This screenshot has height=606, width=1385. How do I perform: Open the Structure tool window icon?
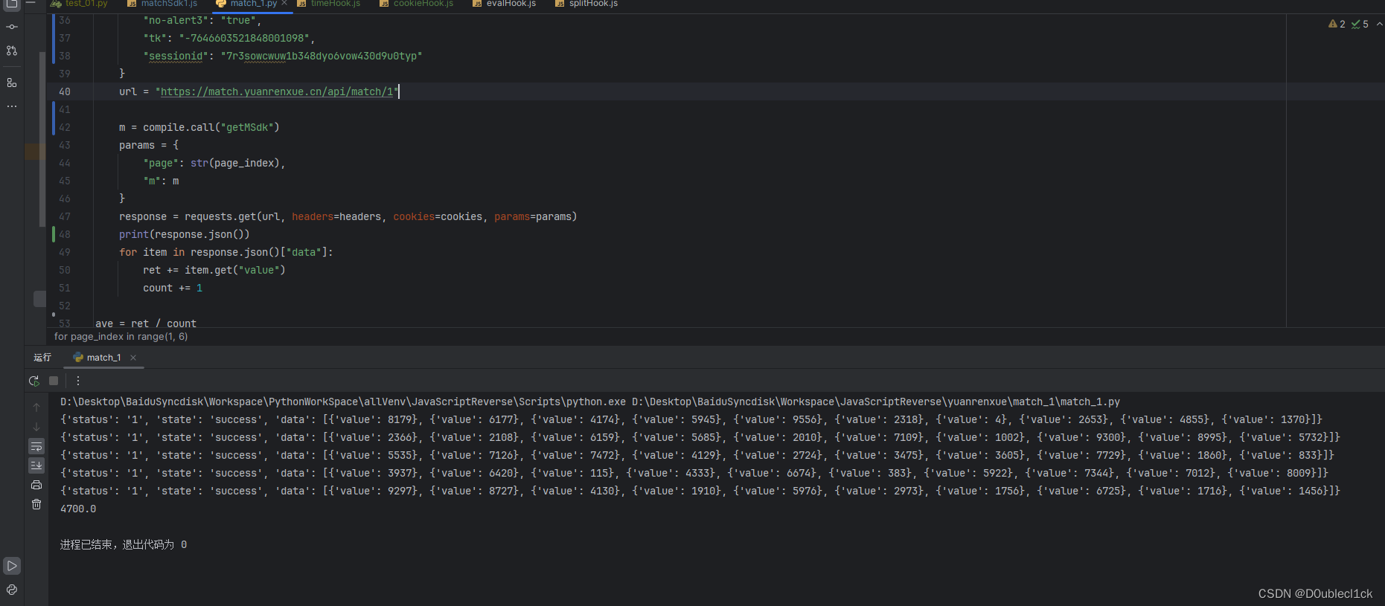[x=12, y=83]
